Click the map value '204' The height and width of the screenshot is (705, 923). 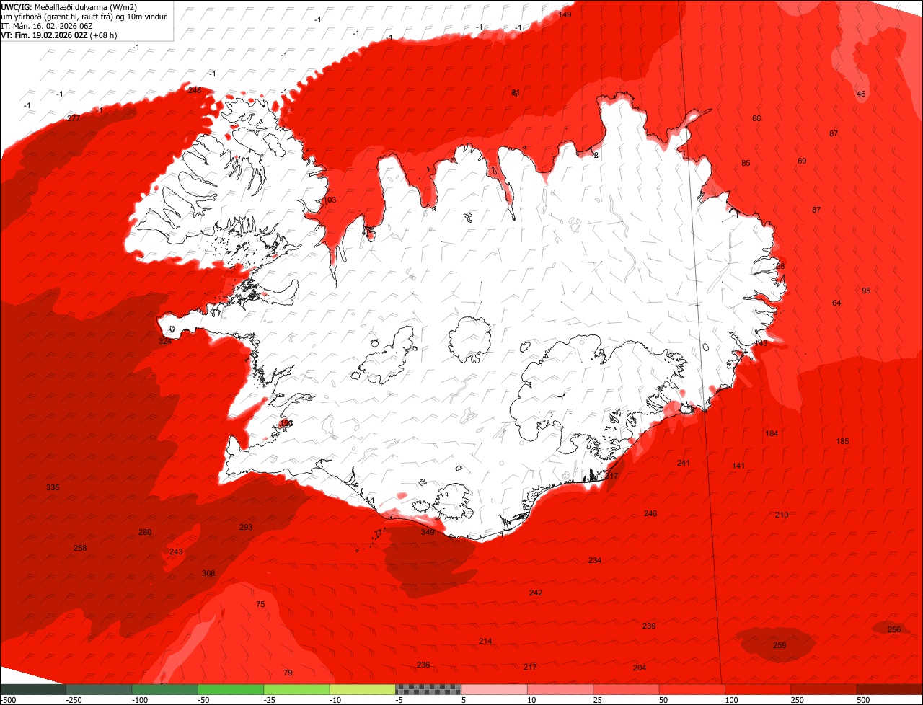(x=640, y=668)
